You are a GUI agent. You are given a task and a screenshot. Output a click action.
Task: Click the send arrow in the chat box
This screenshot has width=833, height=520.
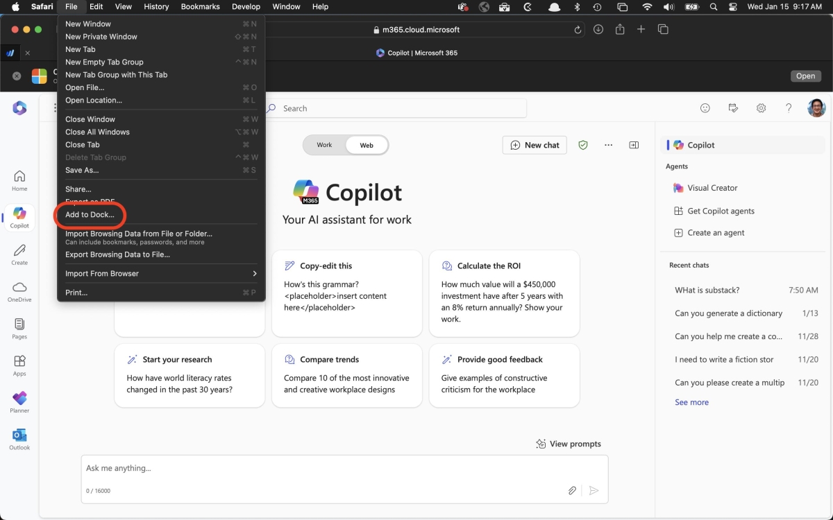(594, 490)
